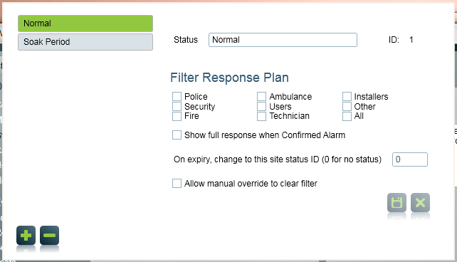Focus the expiry site status ID field

click(410, 159)
